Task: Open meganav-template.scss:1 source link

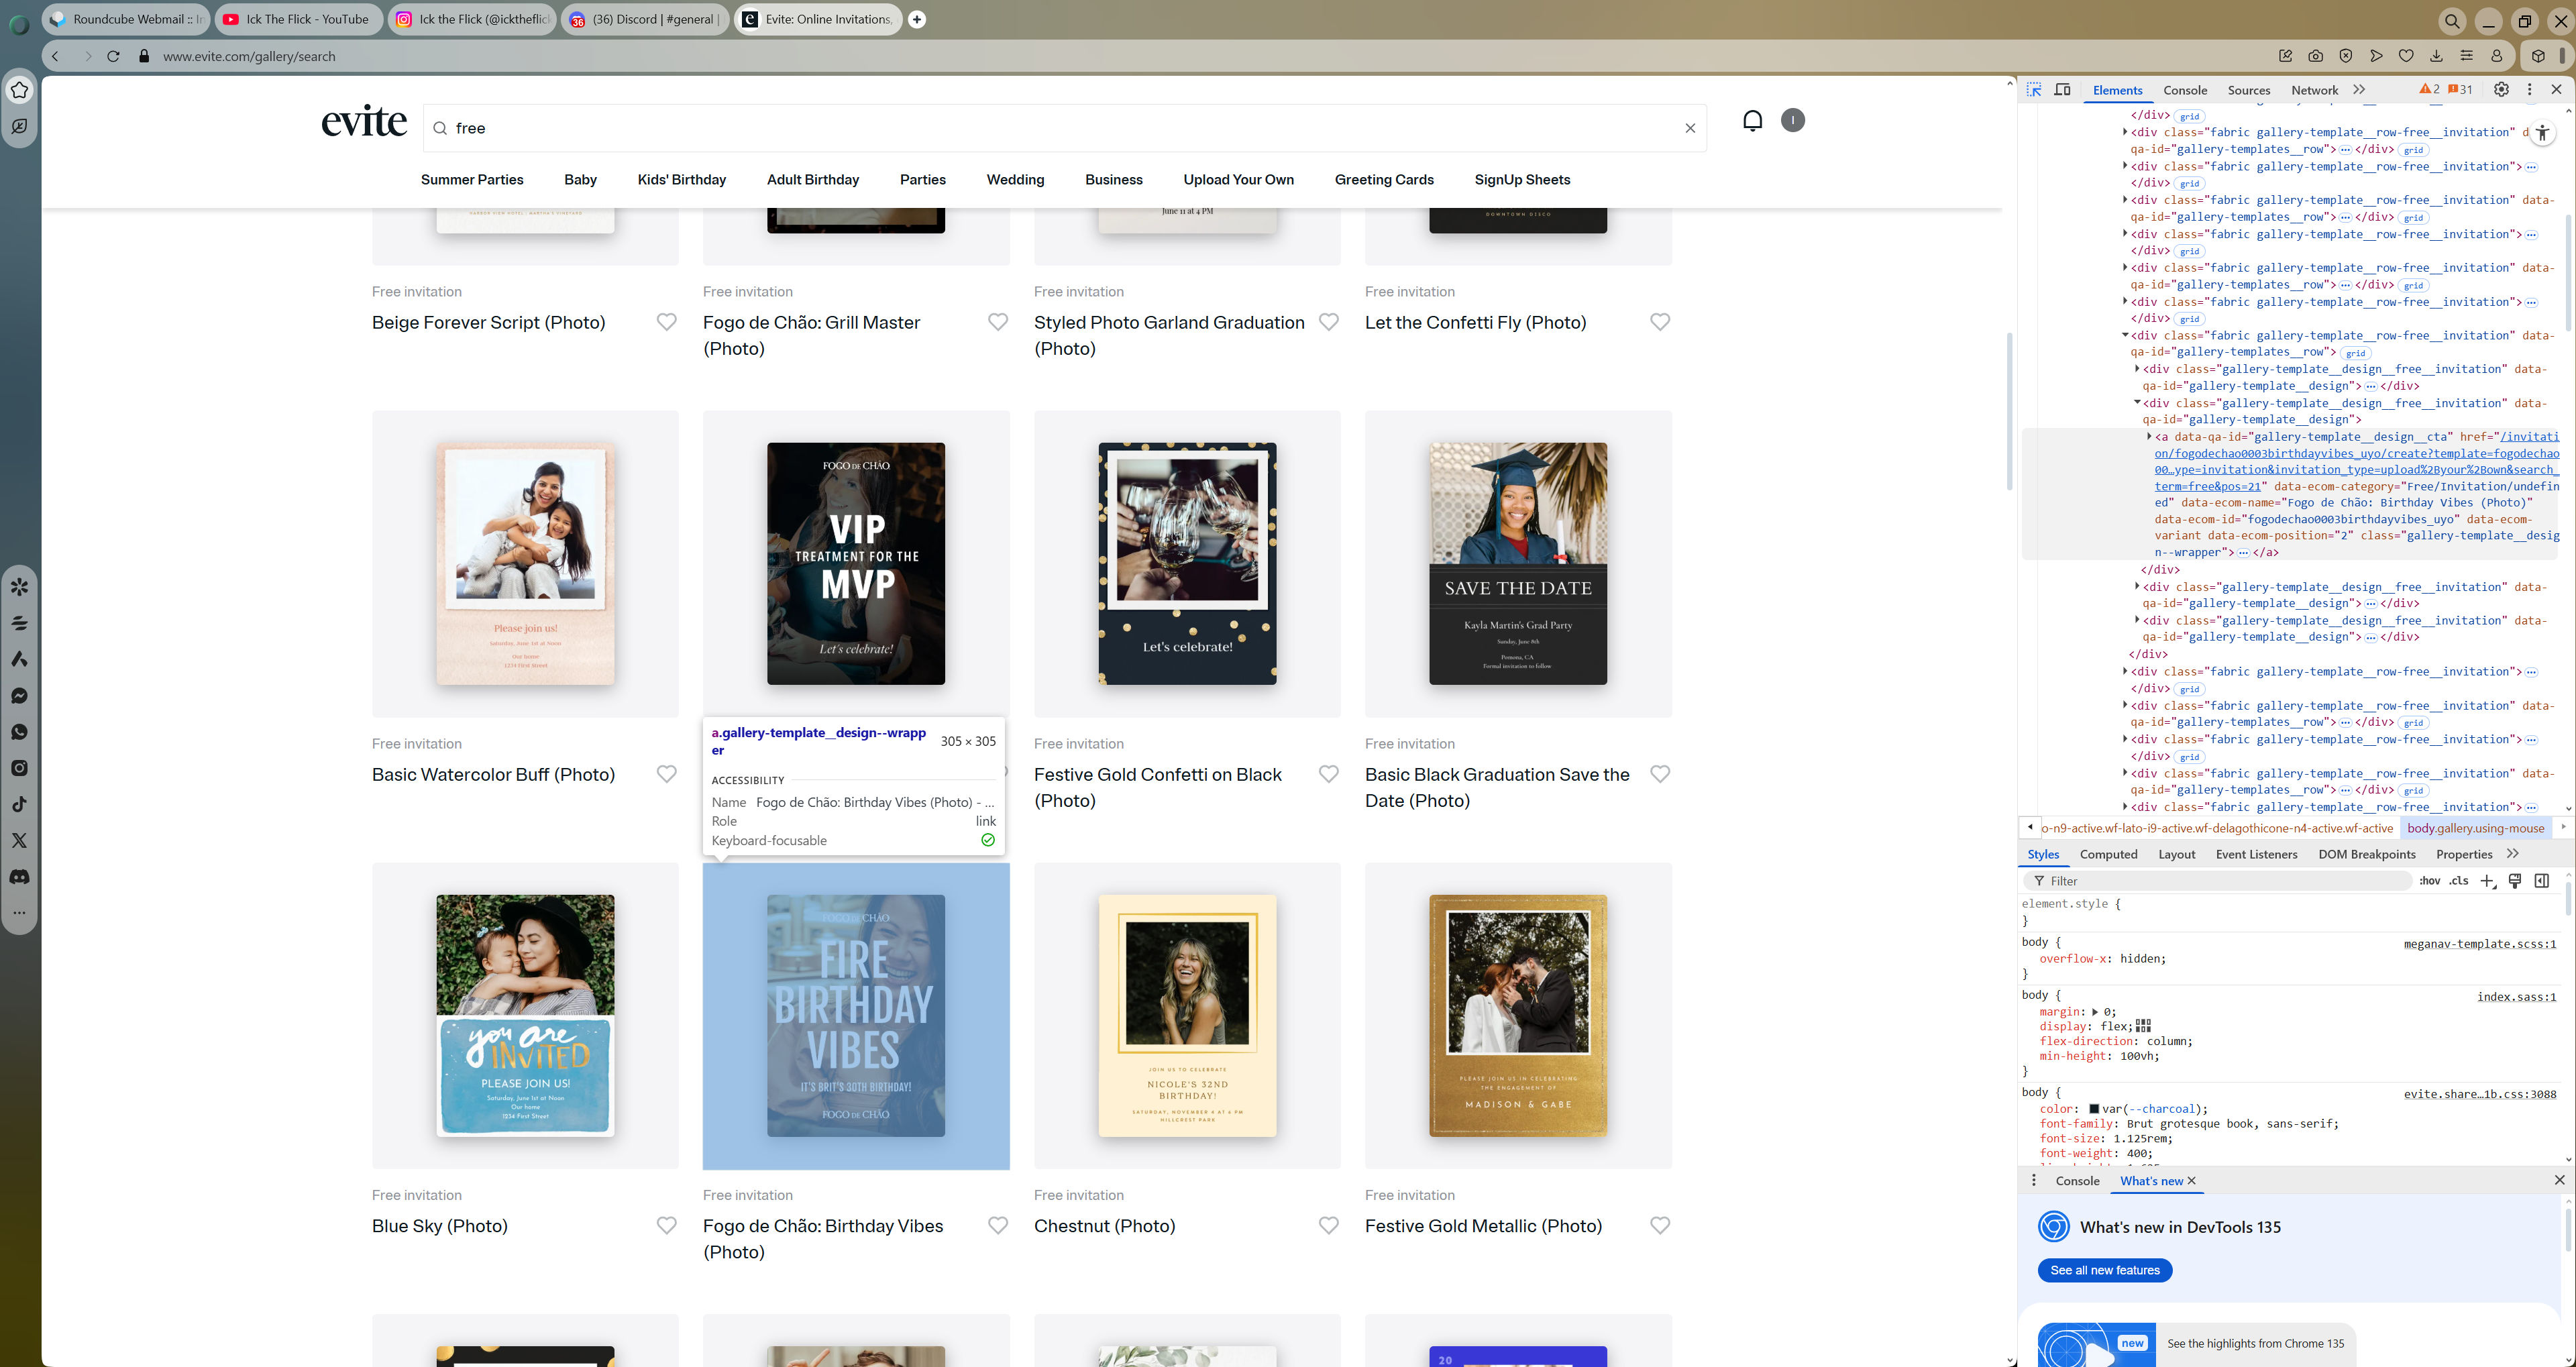Action: pyautogui.click(x=2479, y=944)
